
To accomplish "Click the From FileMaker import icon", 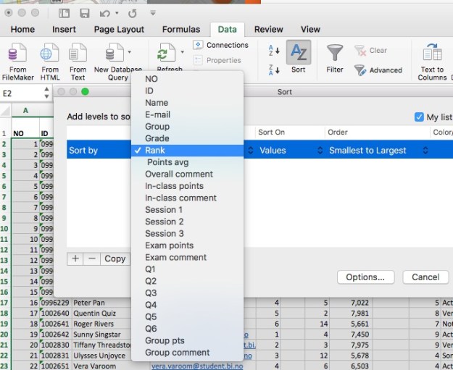I will 17,54.
